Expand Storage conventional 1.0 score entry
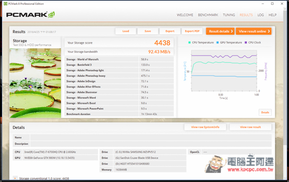The image size is (289, 182). tap(15, 178)
